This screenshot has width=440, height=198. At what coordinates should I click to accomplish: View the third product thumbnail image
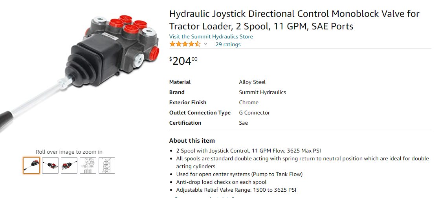click(69, 165)
